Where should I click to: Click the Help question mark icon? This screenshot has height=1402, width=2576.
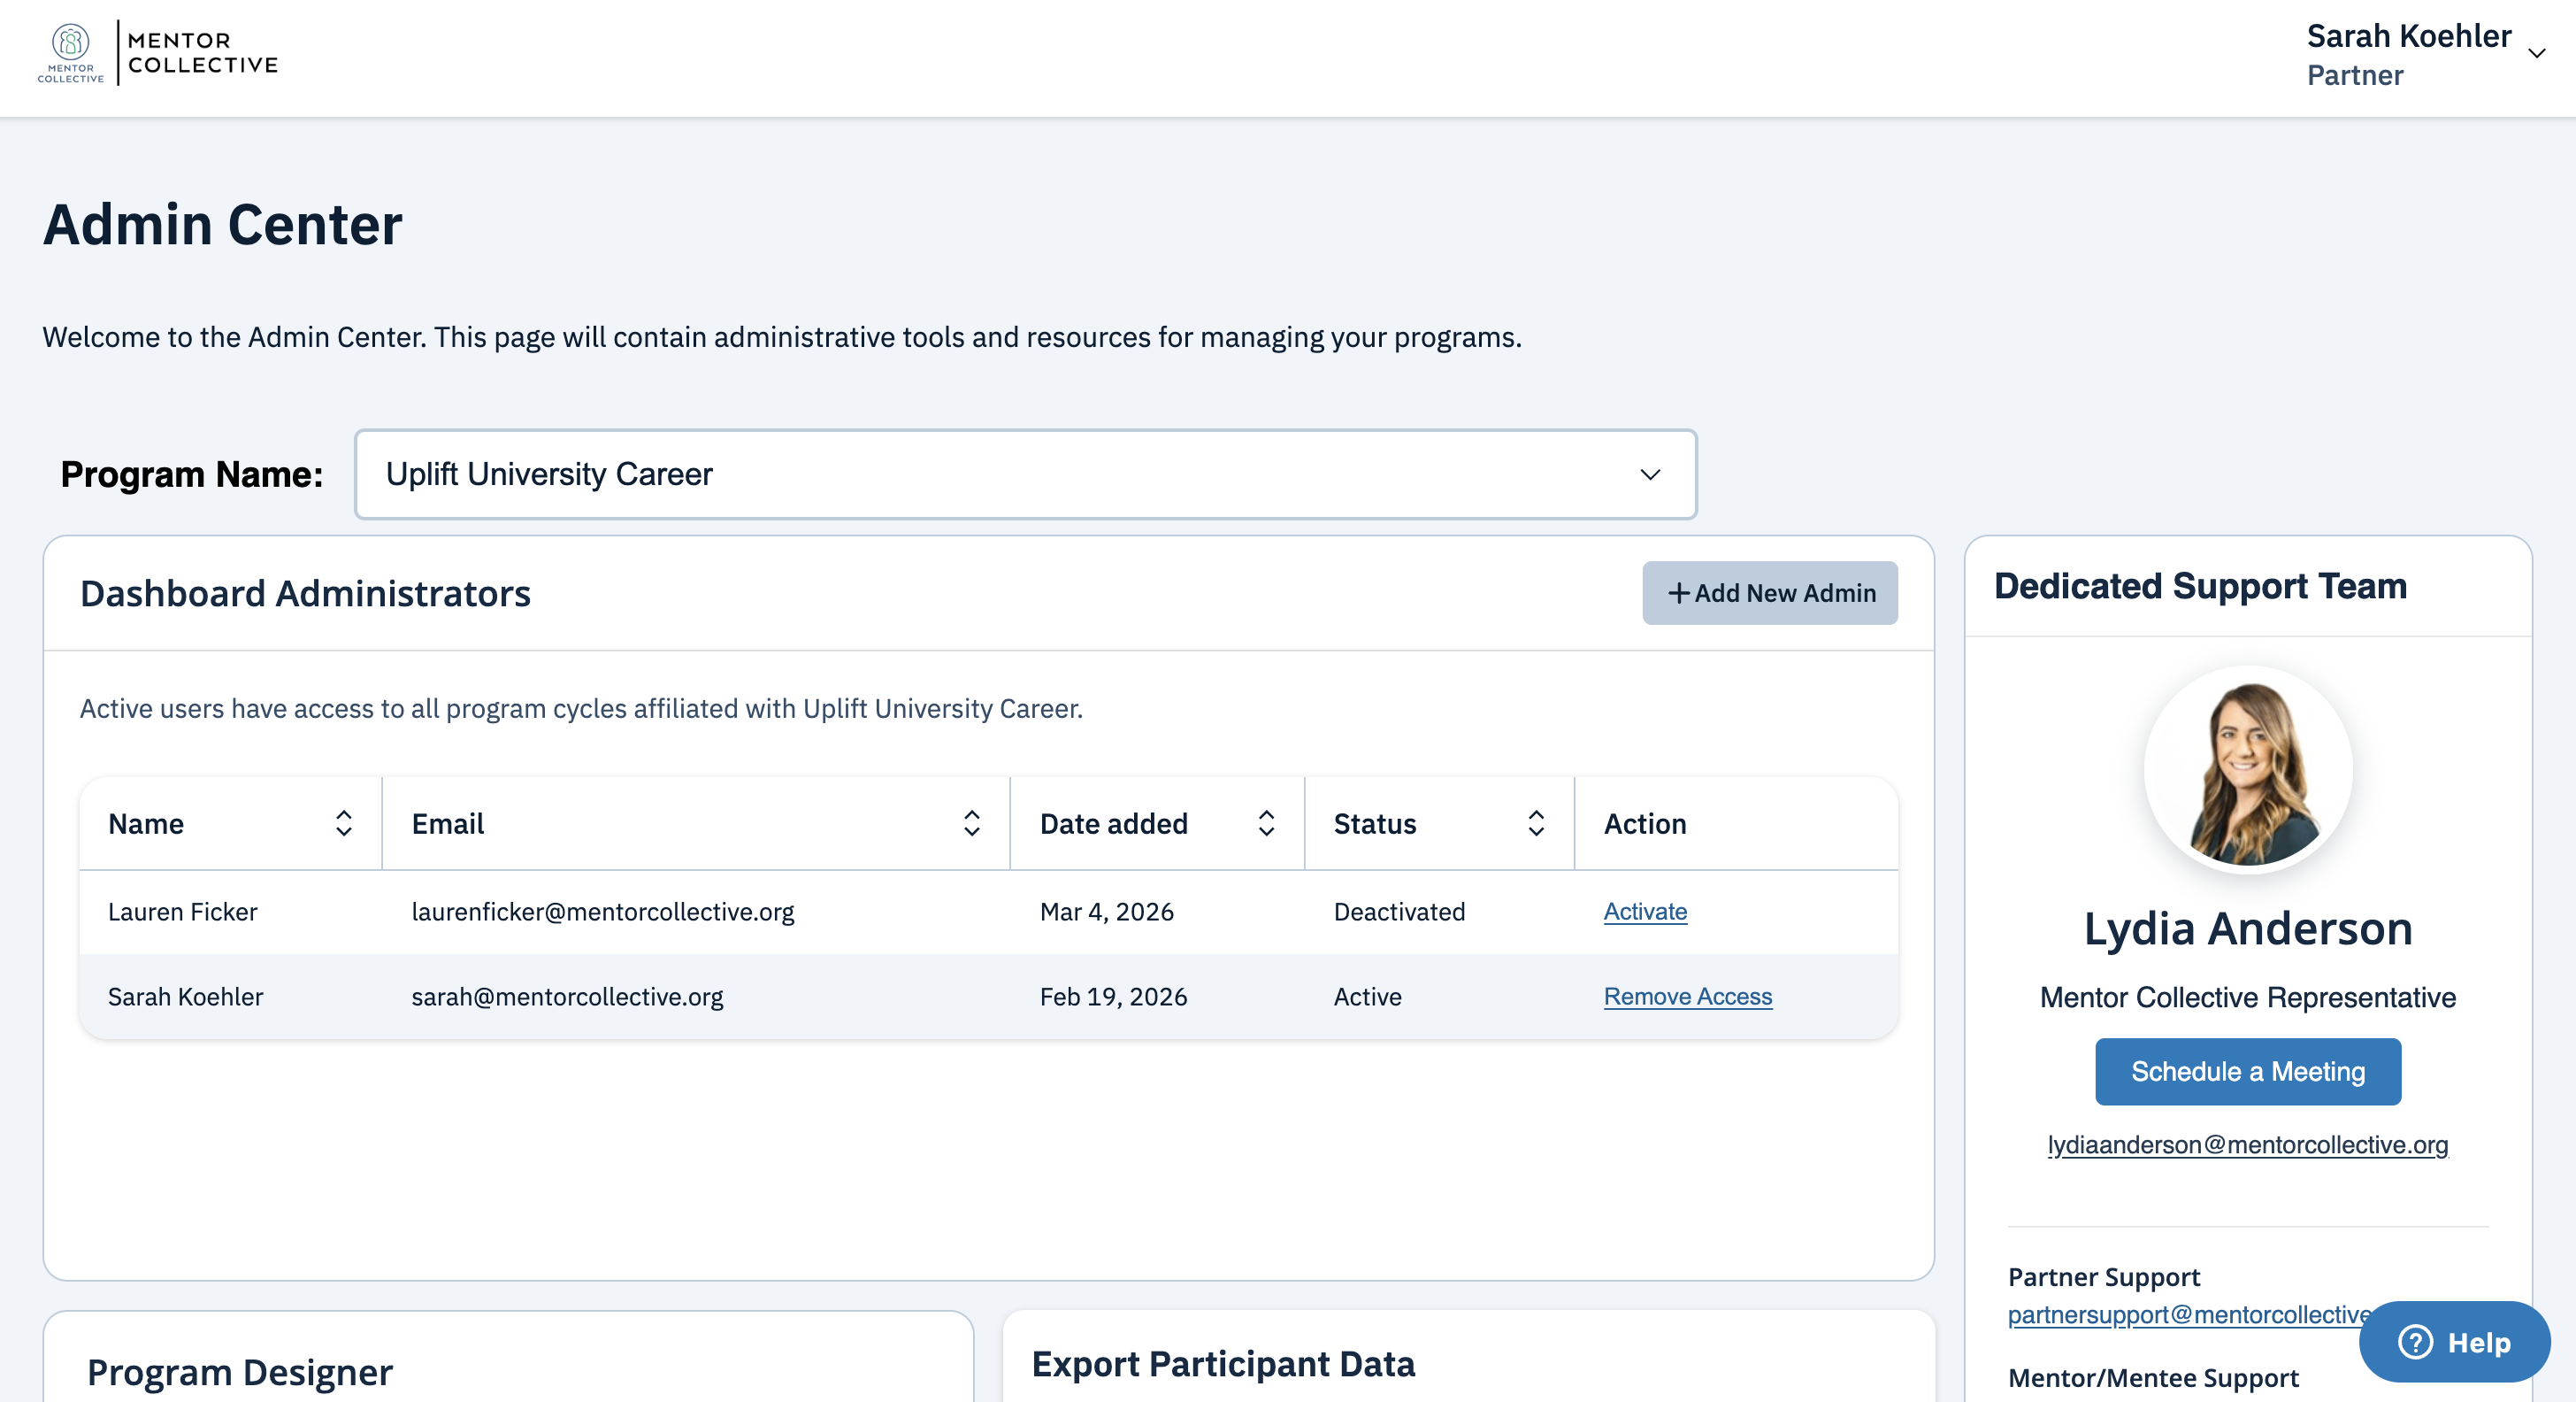coord(2415,1342)
